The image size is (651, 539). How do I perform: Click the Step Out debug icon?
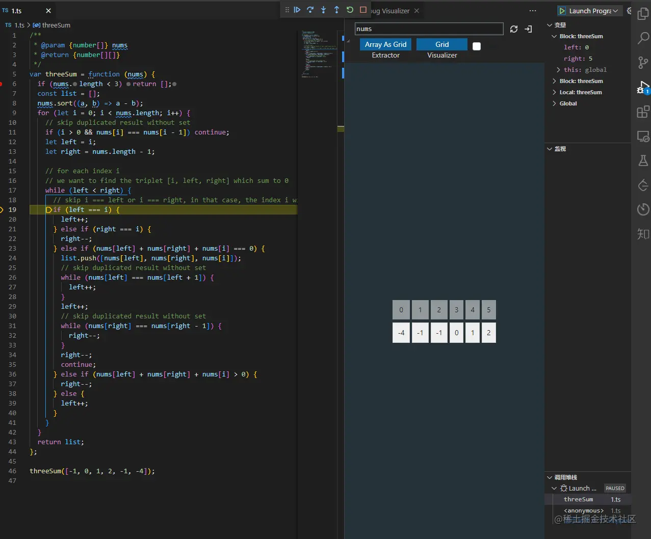tap(336, 10)
